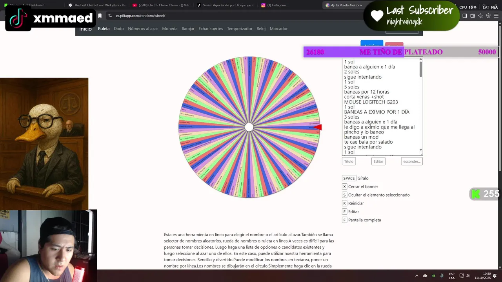The image size is (502, 282).
Task: Toggle the browser sidebar panel icon
Action: click(x=465, y=16)
